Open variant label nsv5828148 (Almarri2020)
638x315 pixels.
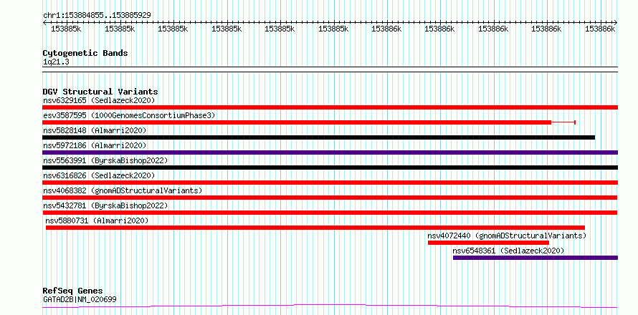click(x=95, y=130)
